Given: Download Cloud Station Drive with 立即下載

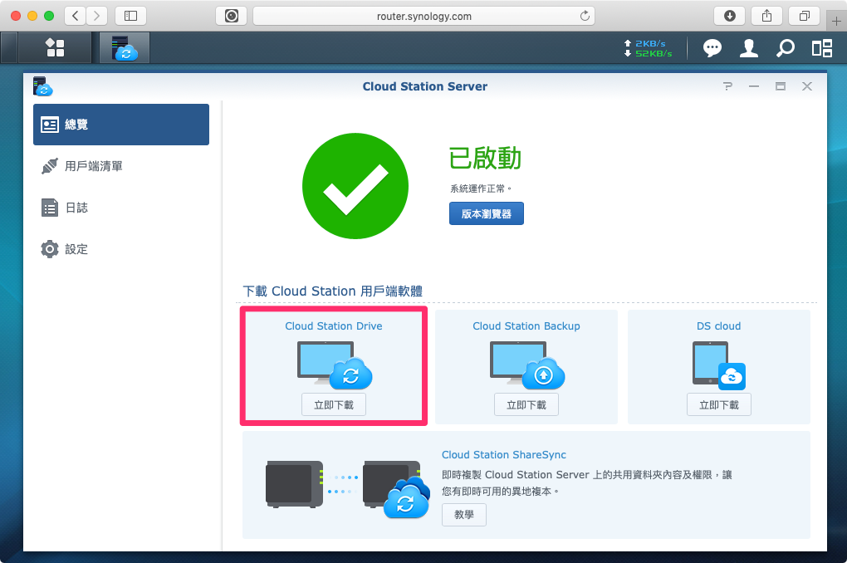Looking at the screenshot, I should tap(333, 404).
